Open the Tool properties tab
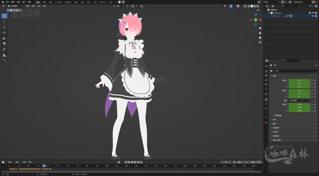 point(266,66)
